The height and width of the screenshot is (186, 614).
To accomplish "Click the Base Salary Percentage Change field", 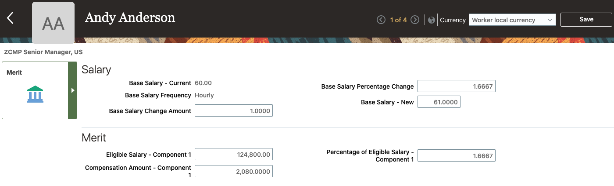I will 456,86.
